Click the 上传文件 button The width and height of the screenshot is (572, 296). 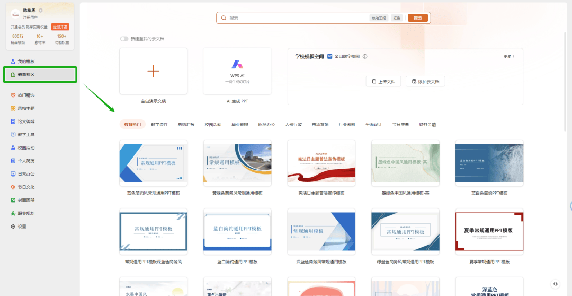(x=383, y=82)
